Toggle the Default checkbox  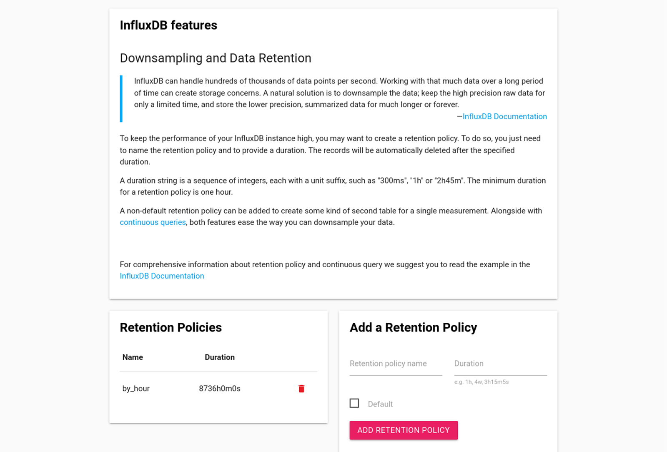354,403
